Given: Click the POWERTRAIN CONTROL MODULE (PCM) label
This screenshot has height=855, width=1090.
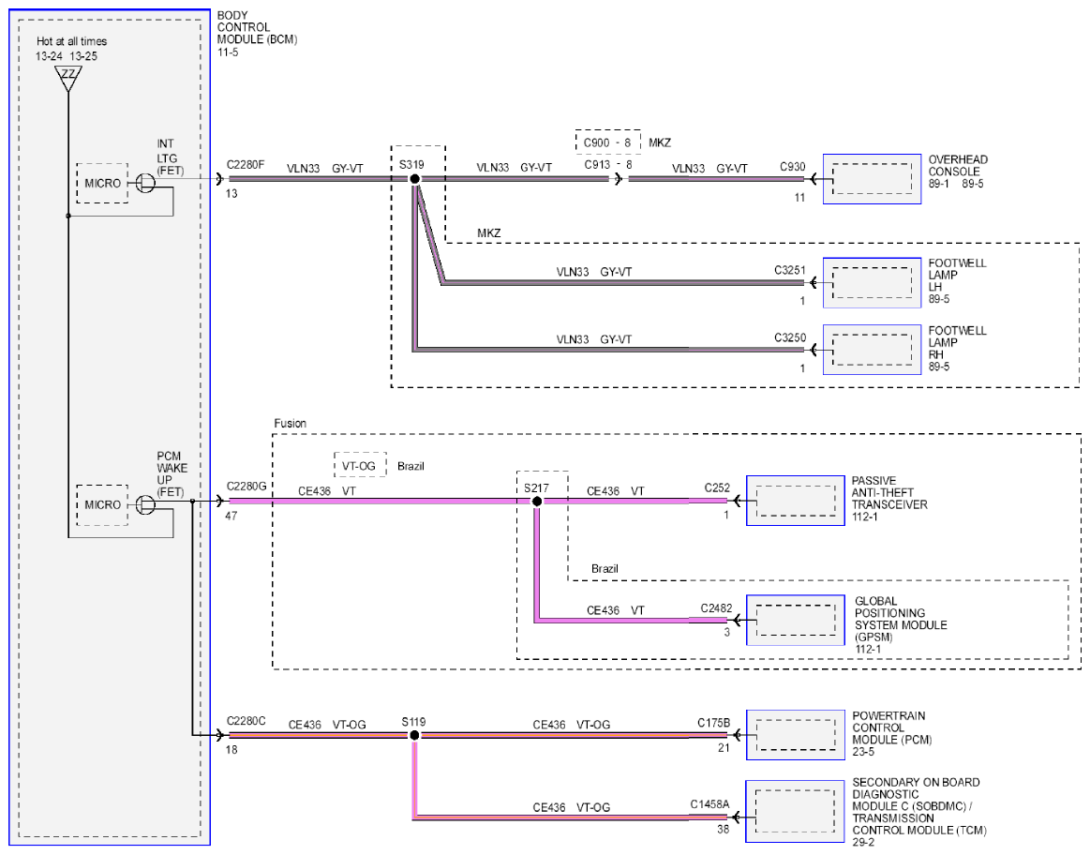Looking at the screenshot, I should pos(892,727).
